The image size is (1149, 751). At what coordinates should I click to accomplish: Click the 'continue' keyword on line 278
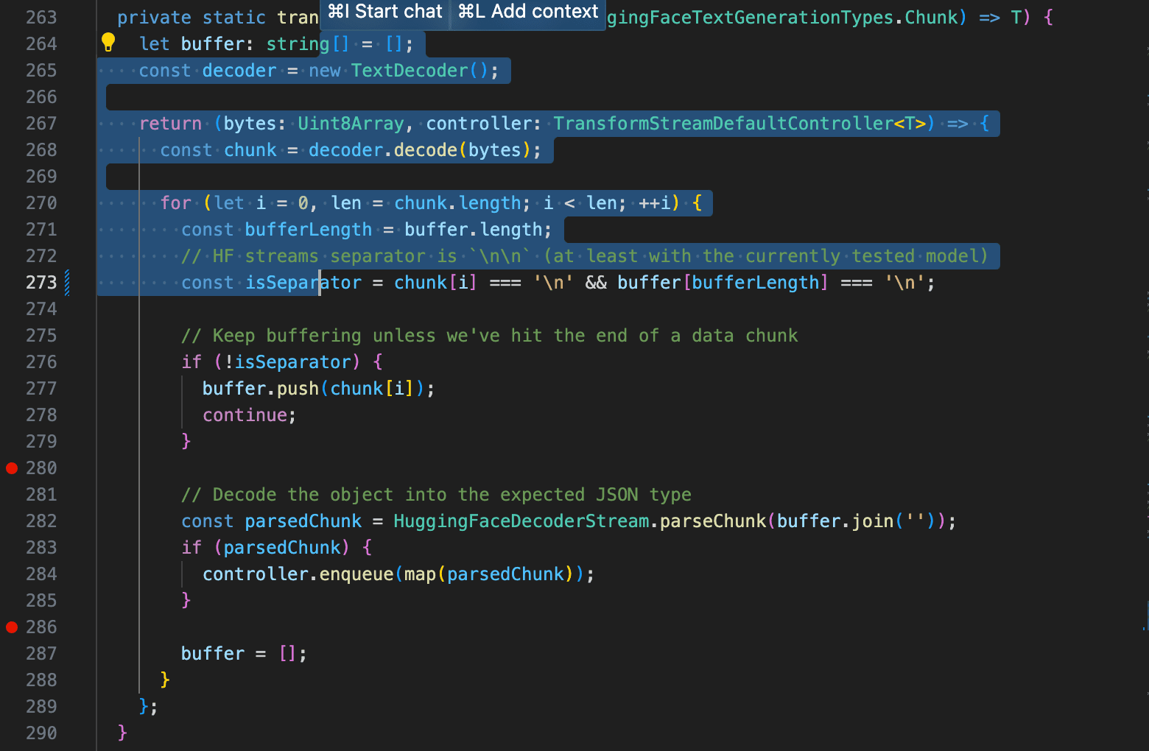click(x=245, y=415)
